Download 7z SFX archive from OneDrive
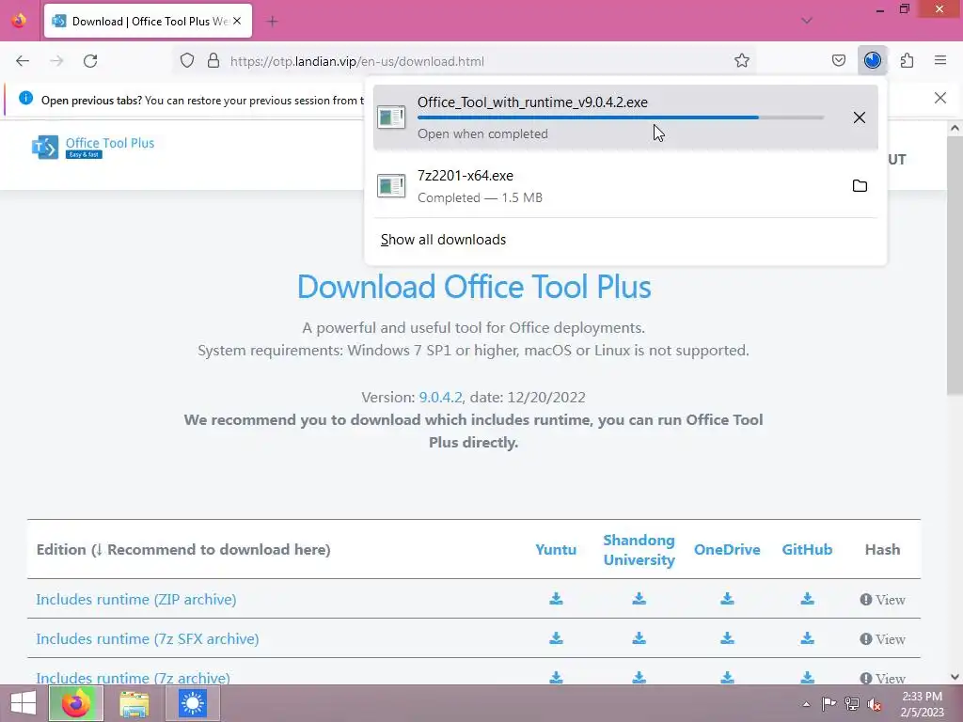 point(727,638)
